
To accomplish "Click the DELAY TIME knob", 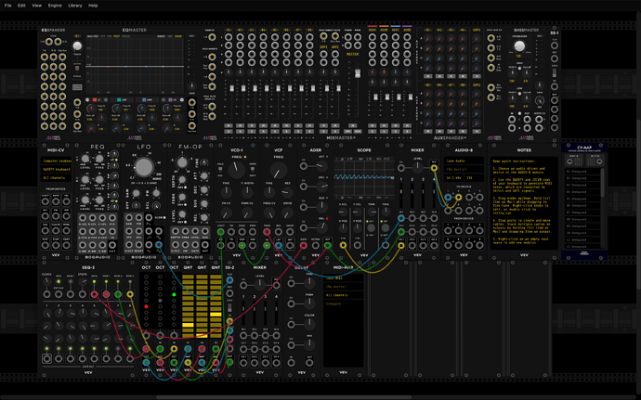I will [x=310, y=282].
